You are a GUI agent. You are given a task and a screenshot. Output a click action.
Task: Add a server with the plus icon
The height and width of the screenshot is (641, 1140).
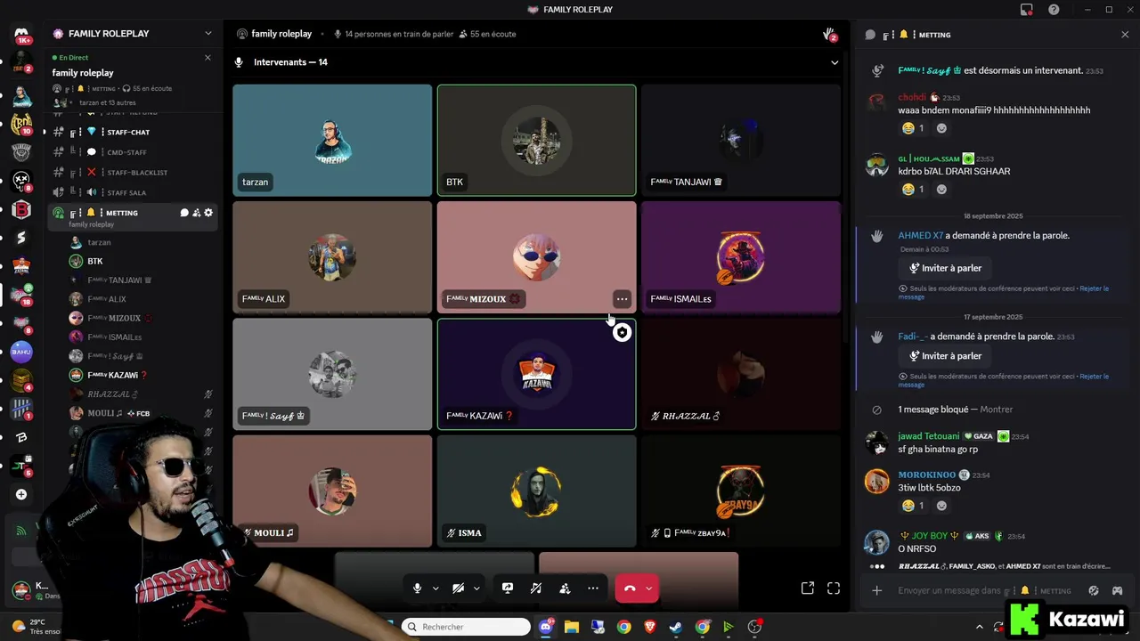[x=22, y=494]
